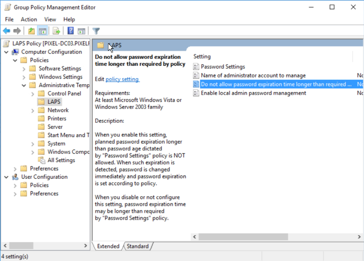Image resolution: width=364 pixels, height=261 pixels.
Task: Expand the Windows Components node
Action: point(33,152)
